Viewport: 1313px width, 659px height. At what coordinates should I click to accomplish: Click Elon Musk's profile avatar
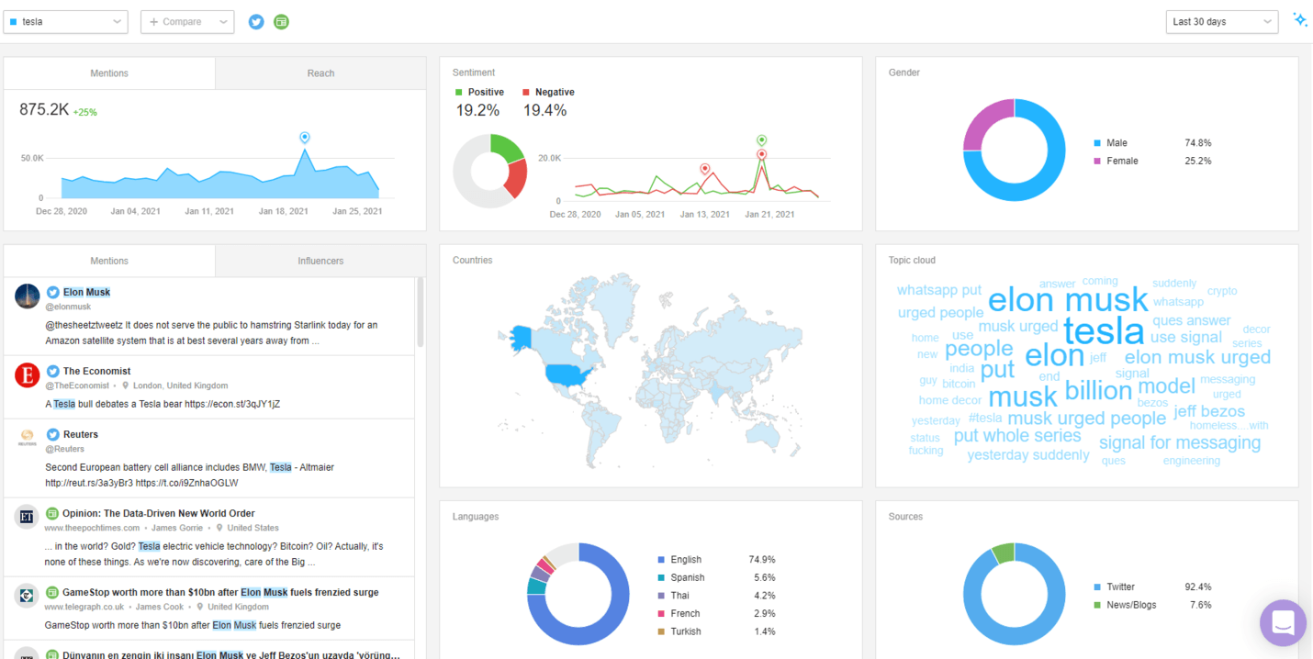coord(28,296)
